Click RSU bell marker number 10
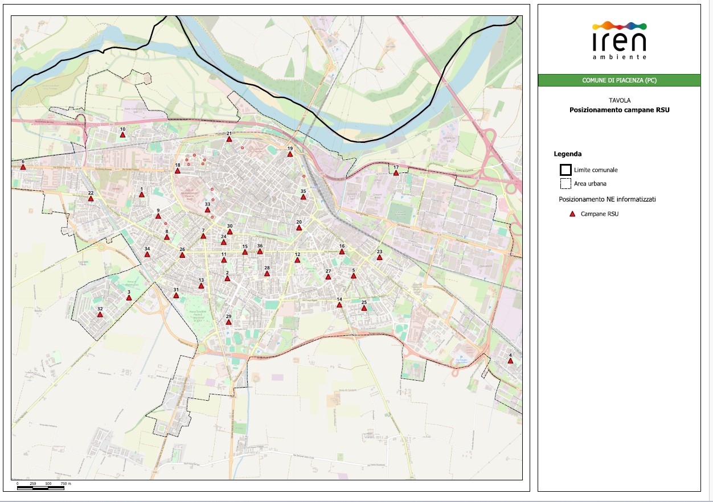The image size is (713, 502). pos(122,135)
